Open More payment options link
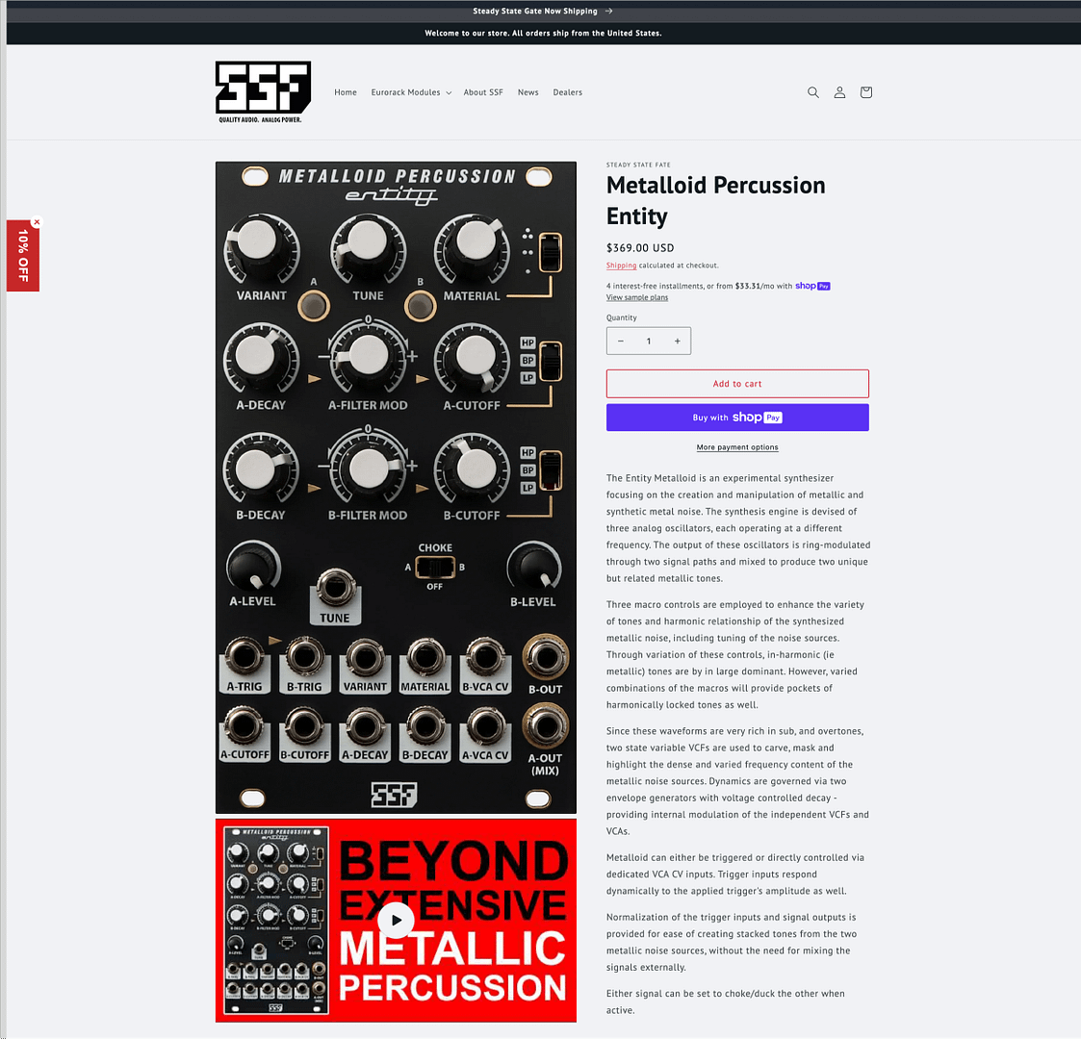Viewport: 1081px width, 1039px height. [737, 447]
